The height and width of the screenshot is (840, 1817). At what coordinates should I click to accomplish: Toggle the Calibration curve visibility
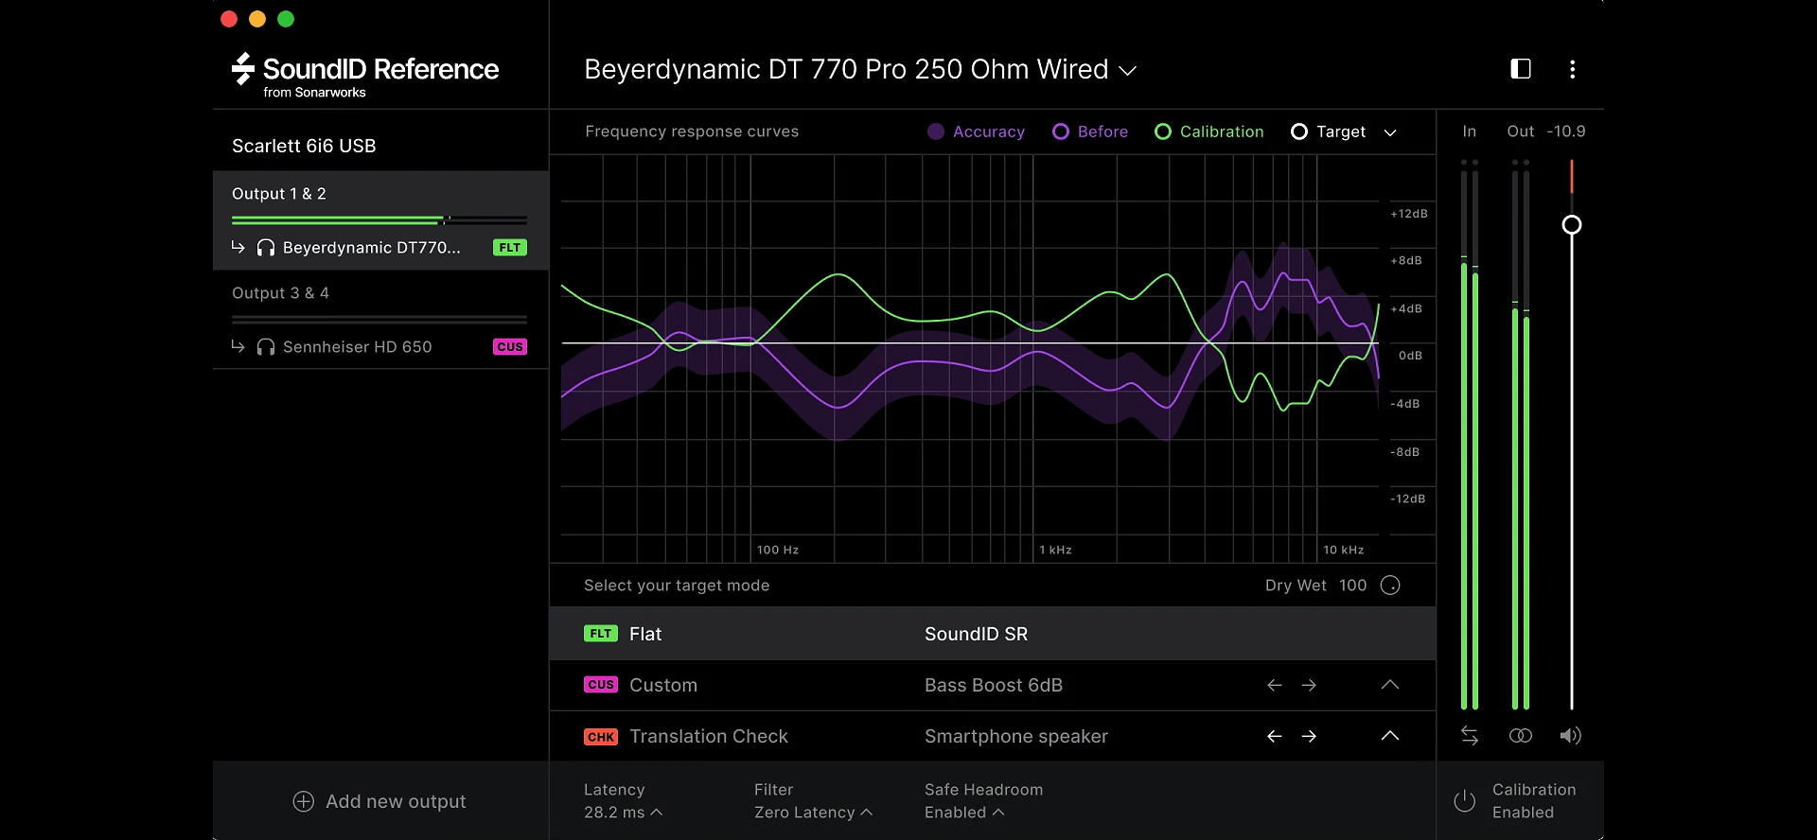click(1209, 131)
